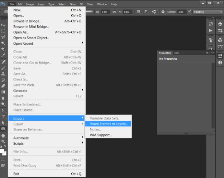
Task: Reset default foreground and background colors
Action: coord(1,146)
